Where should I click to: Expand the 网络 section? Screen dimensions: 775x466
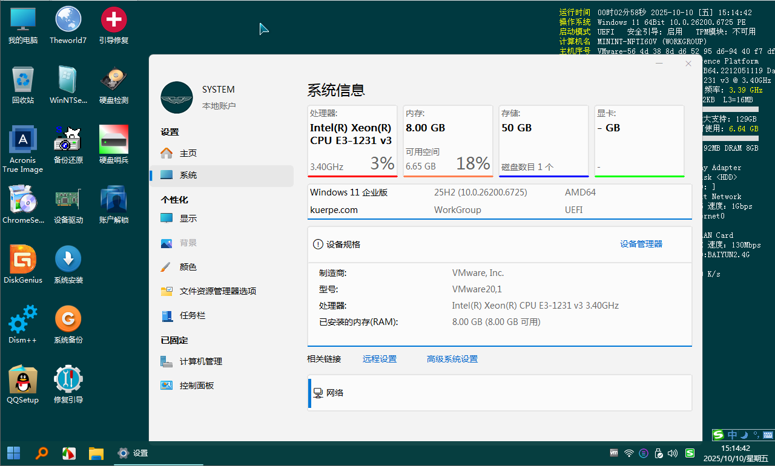pyautogui.click(x=500, y=393)
